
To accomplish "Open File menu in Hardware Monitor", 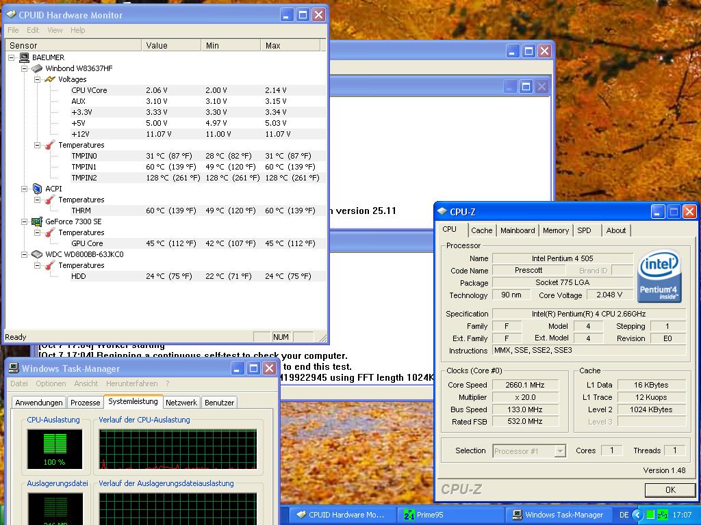I will pos(13,30).
